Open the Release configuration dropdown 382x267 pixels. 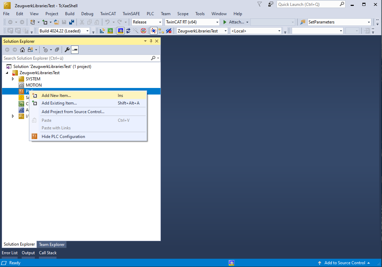click(160, 22)
